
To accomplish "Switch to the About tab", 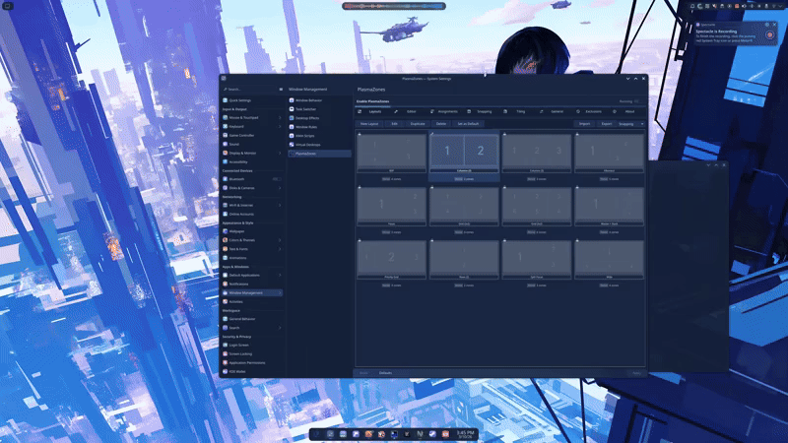I will [626, 111].
